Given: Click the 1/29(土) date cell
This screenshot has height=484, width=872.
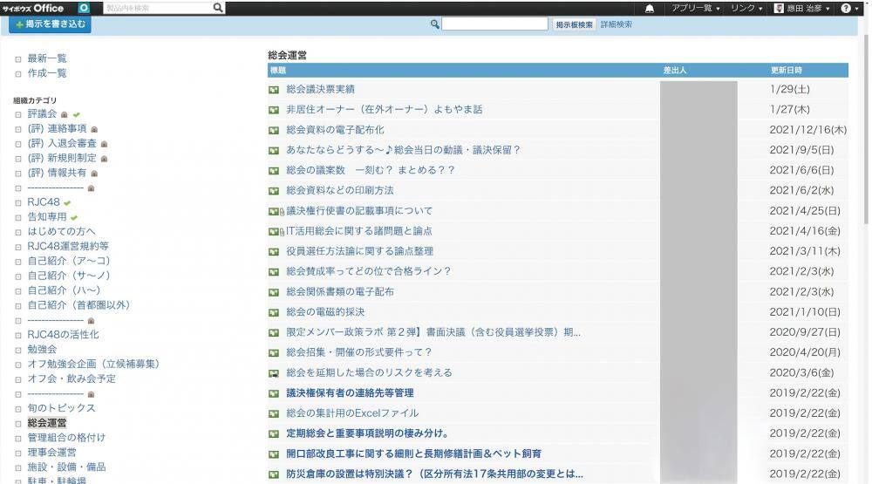Looking at the screenshot, I should point(790,89).
